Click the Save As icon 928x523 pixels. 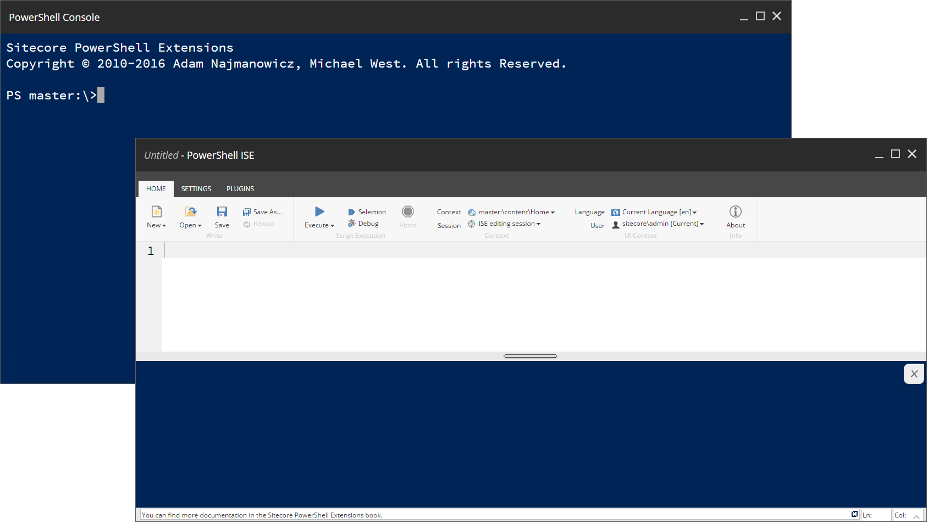pyautogui.click(x=247, y=212)
